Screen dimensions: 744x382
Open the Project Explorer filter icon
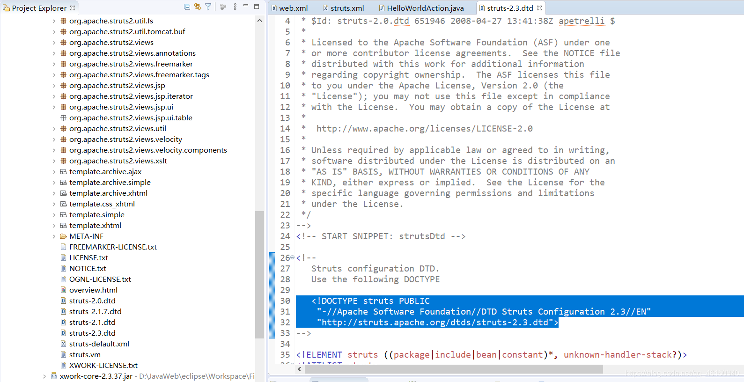click(x=208, y=7)
